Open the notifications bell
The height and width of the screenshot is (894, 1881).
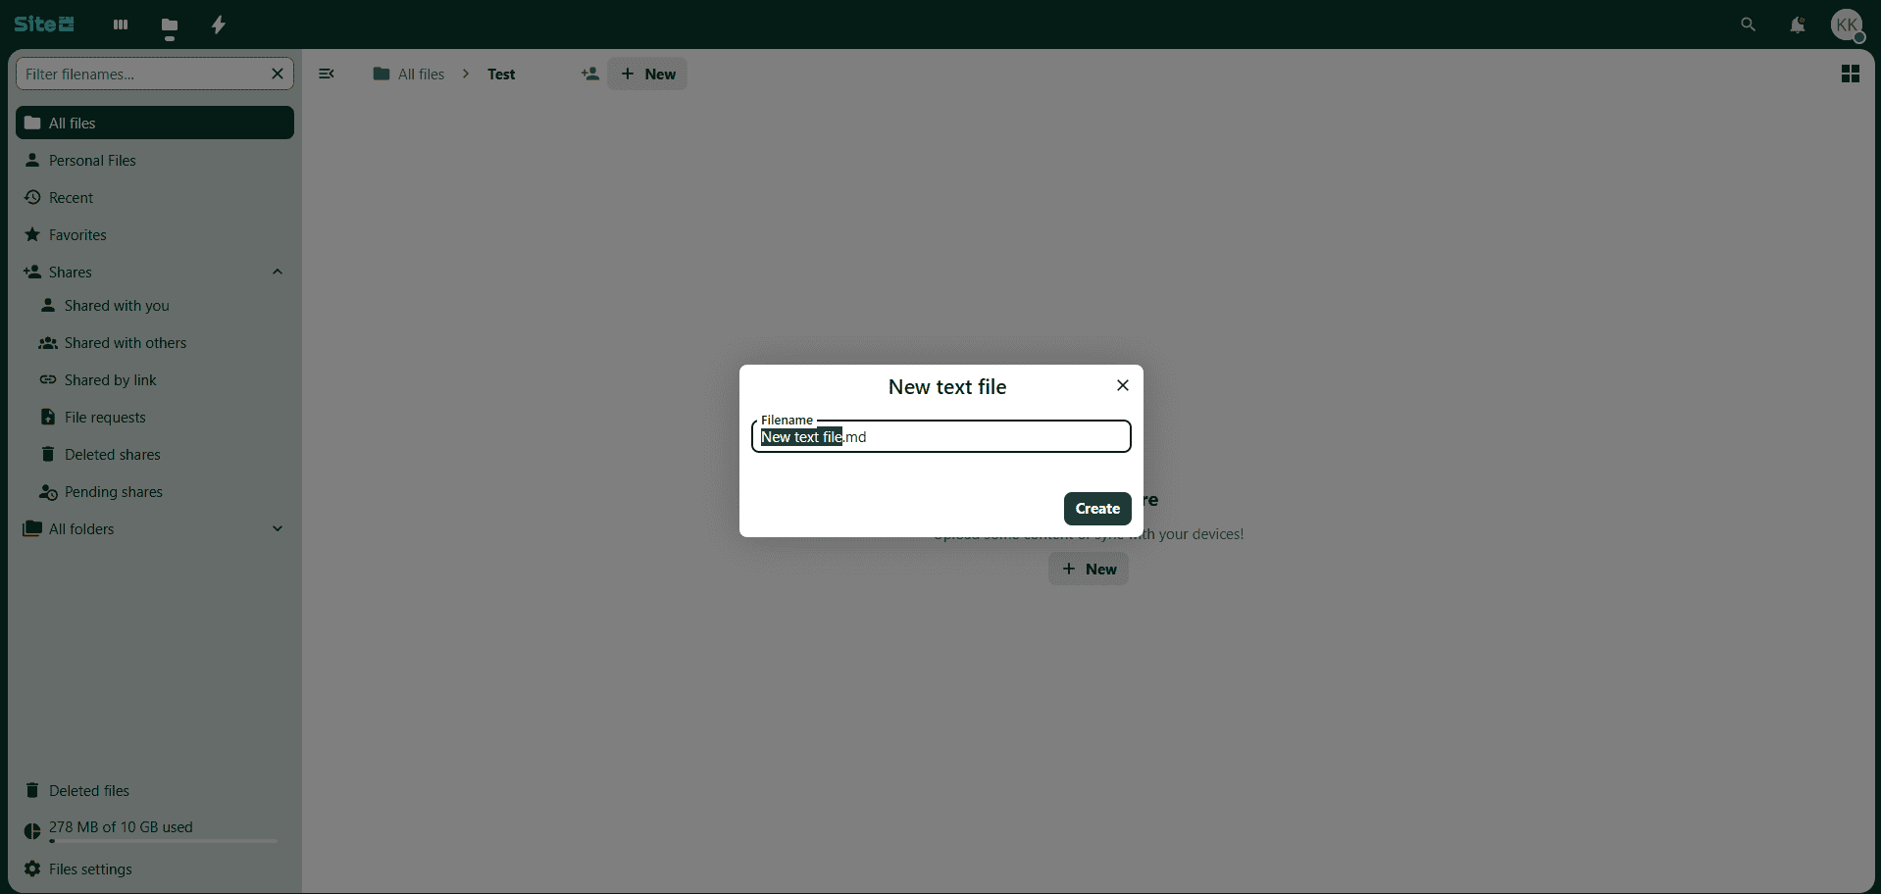coord(1797,25)
